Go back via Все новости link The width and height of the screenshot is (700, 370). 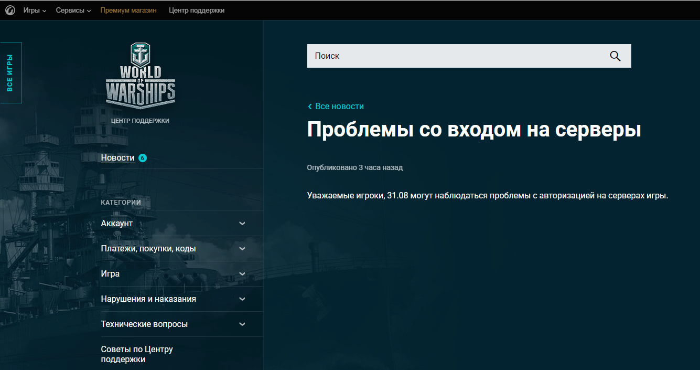336,107
